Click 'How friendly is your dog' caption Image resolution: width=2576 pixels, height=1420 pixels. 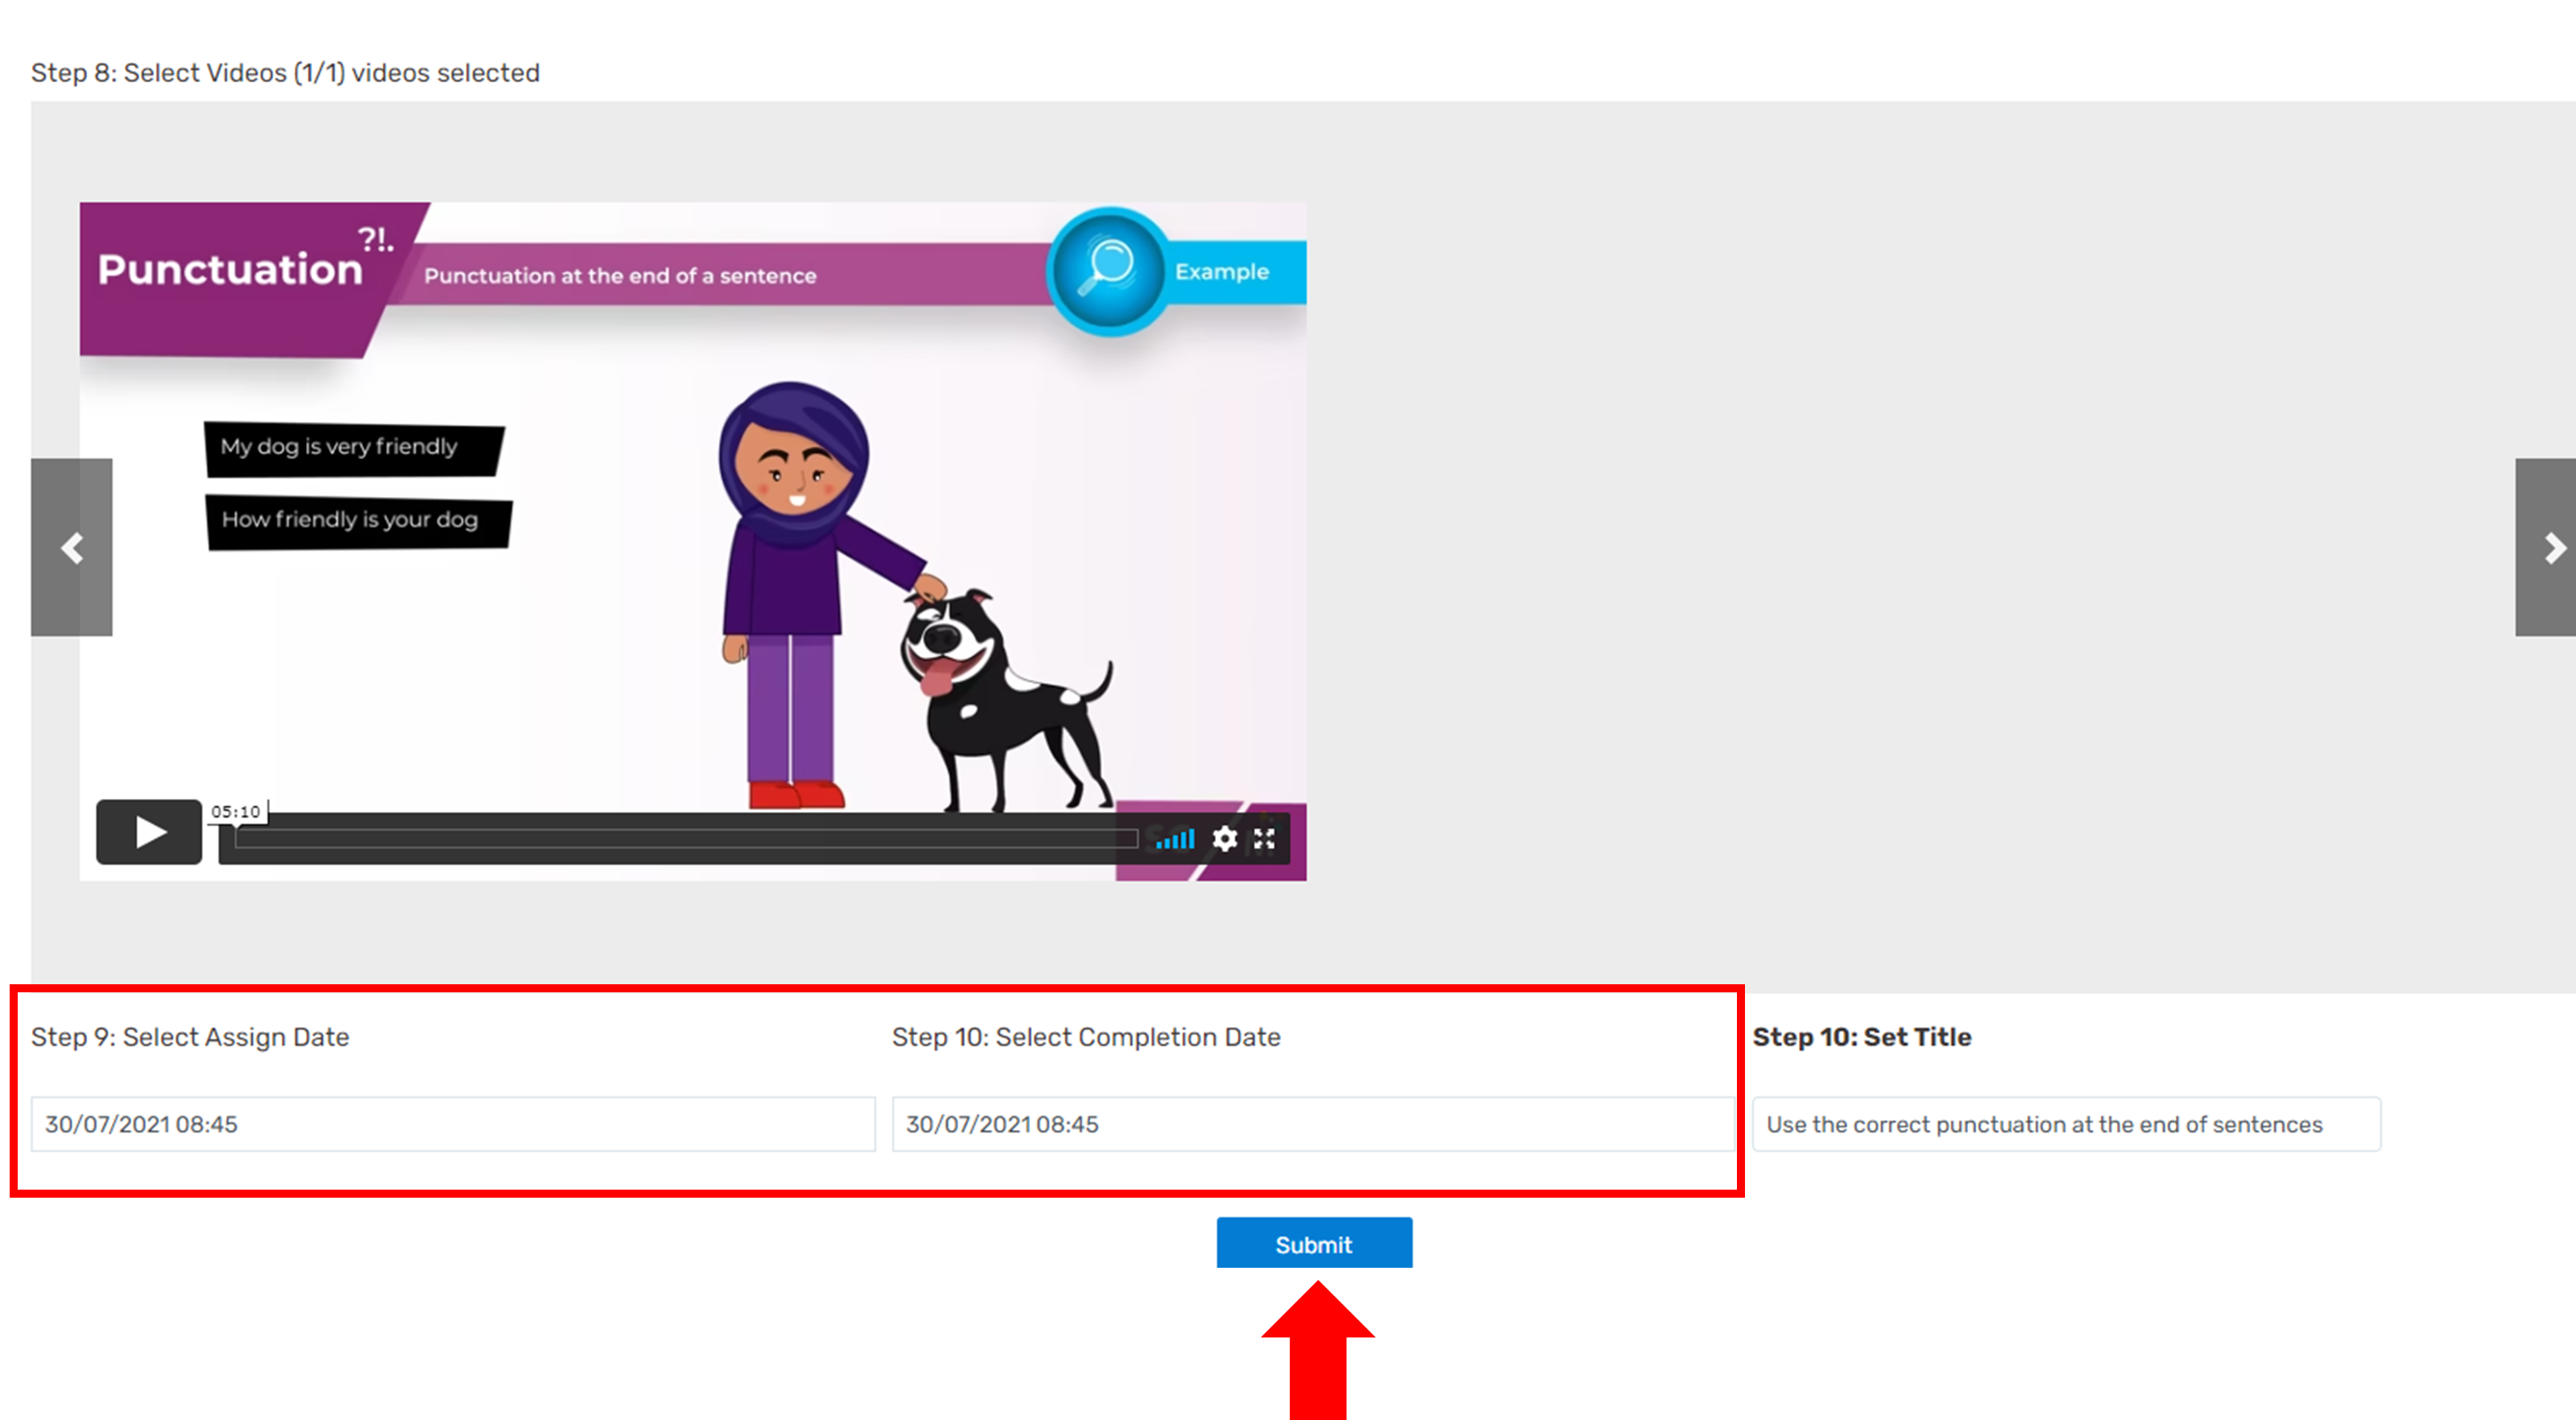tap(350, 519)
